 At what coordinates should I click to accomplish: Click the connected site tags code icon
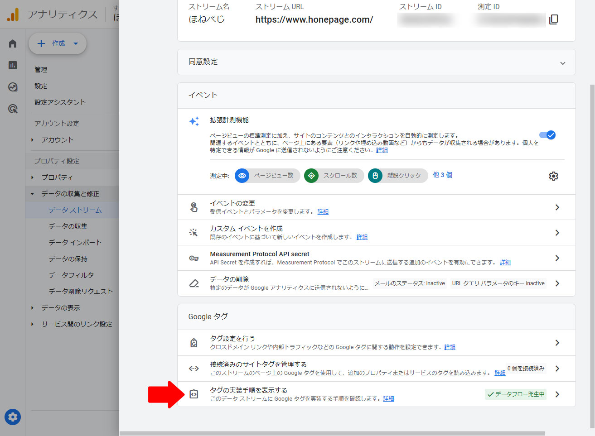(x=194, y=369)
